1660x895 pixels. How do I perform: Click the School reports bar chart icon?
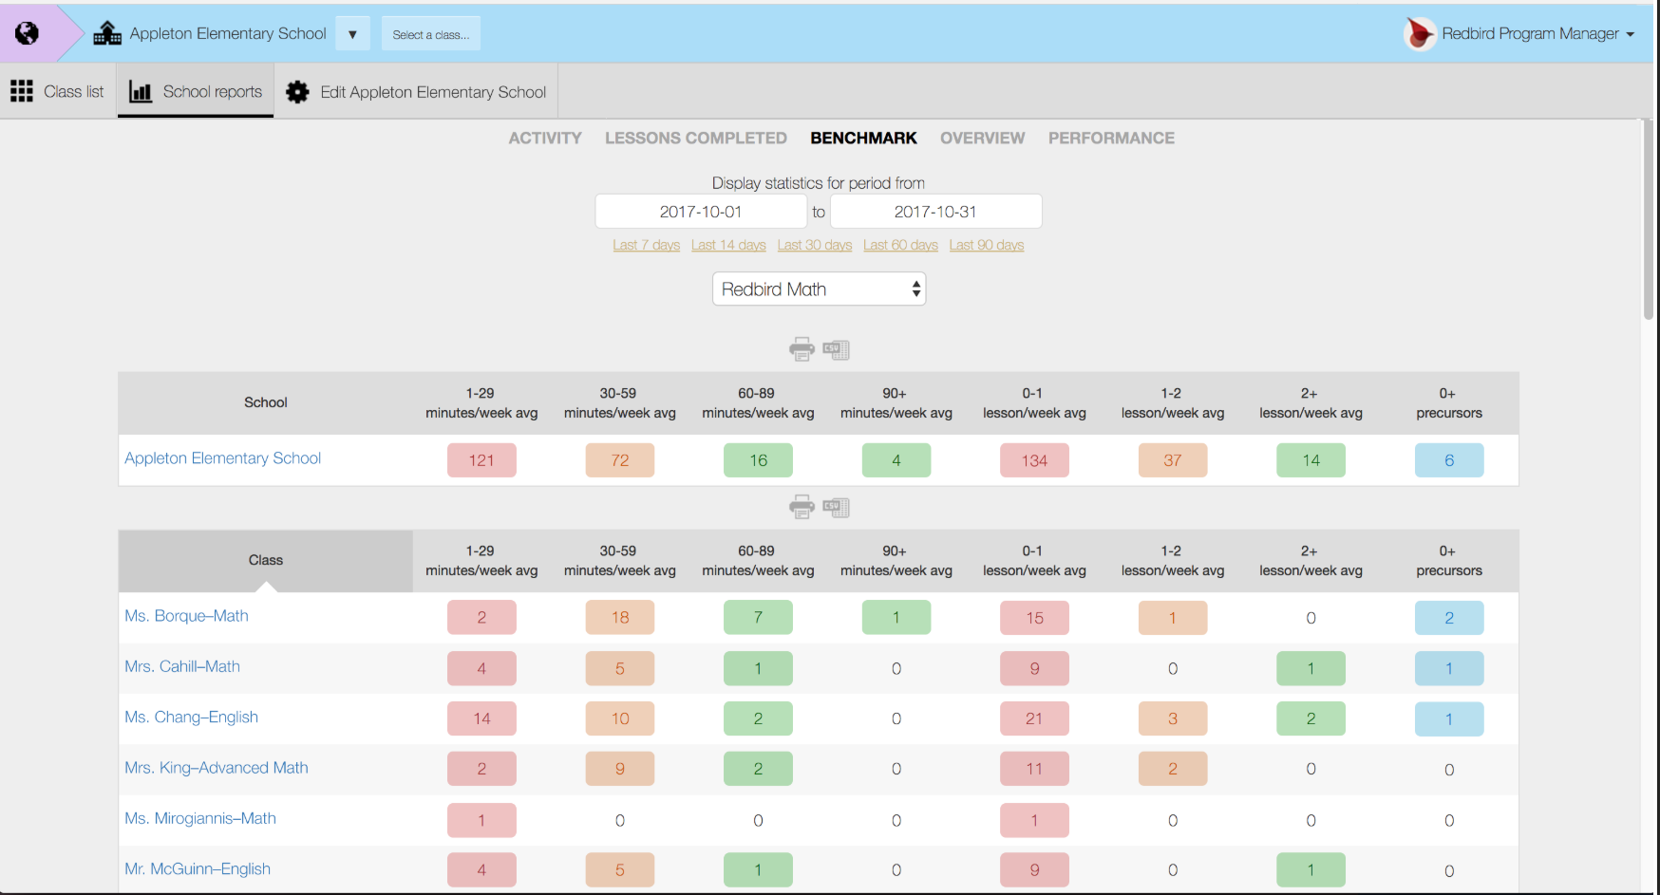point(141,92)
